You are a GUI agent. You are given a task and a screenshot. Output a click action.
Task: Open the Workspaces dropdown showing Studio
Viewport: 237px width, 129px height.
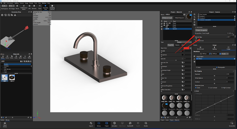point(4,6)
